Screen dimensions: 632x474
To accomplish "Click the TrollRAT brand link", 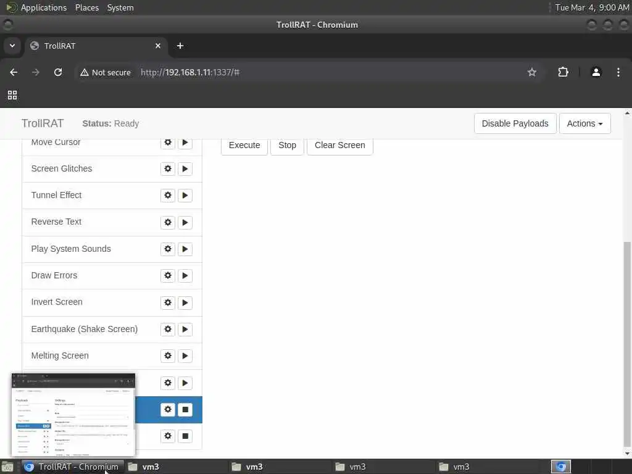I will pos(43,123).
